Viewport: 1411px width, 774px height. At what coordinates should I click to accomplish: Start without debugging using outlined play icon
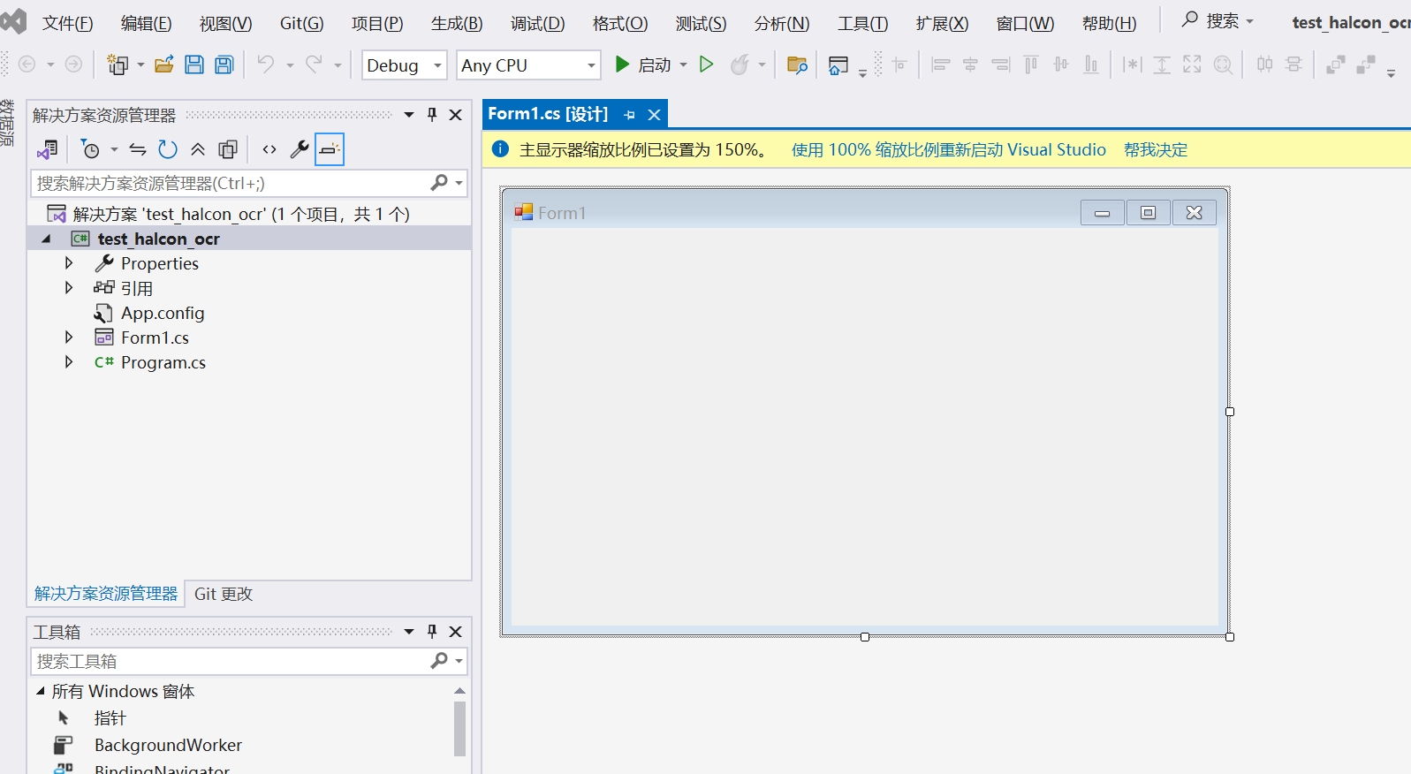click(x=706, y=64)
